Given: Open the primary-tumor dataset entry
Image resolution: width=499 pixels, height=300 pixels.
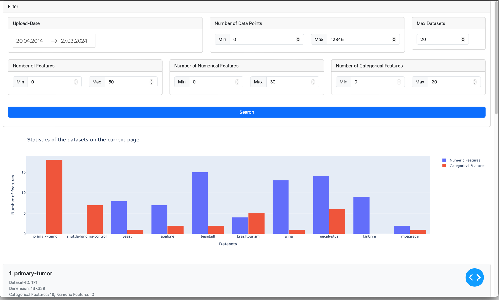Looking at the screenshot, I should (31, 273).
